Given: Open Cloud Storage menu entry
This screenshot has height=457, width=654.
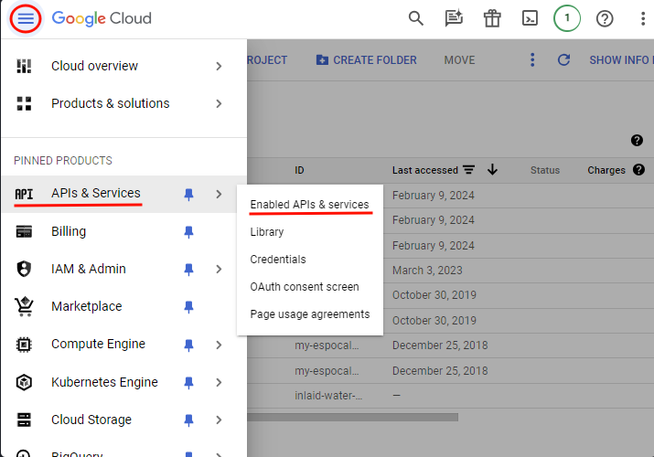Looking at the screenshot, I should pyautogui.click(x=91, y=420).
